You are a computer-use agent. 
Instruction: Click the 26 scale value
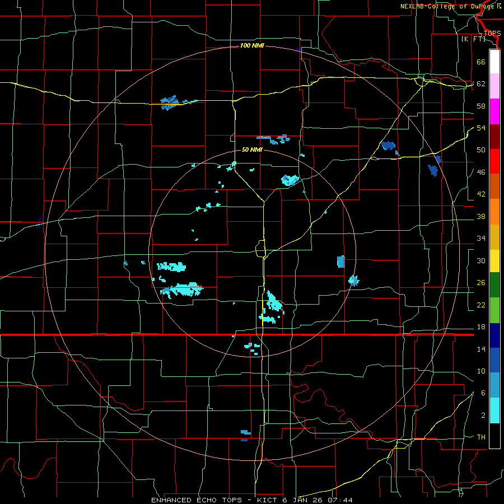(481, 283)
